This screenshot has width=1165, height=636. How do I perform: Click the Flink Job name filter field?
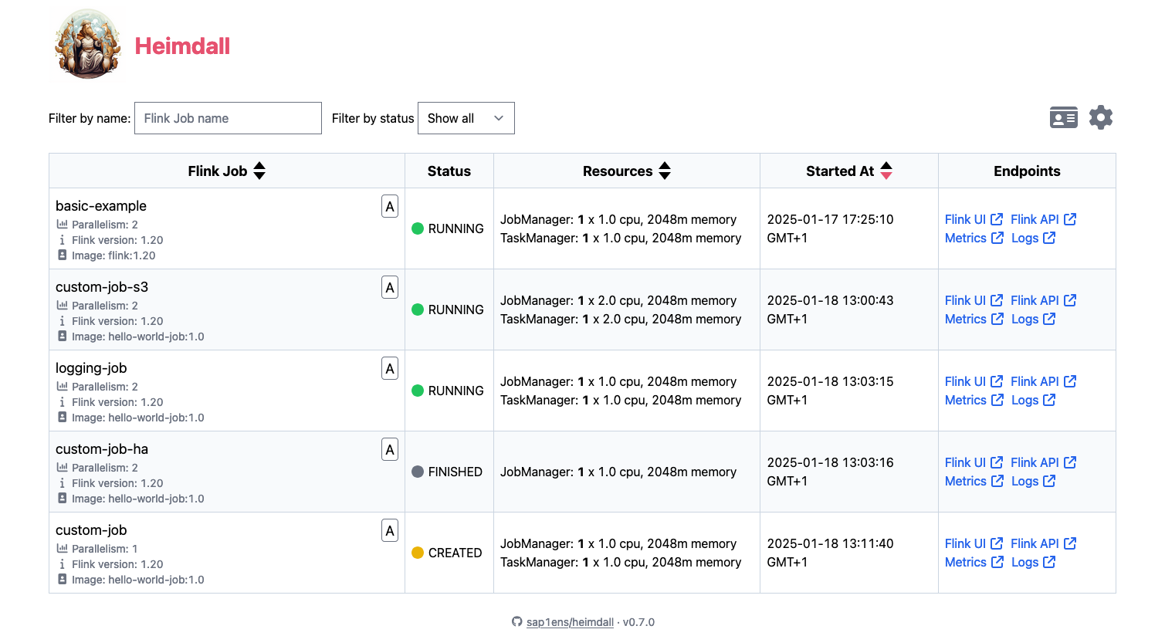(x=228, y=117)
